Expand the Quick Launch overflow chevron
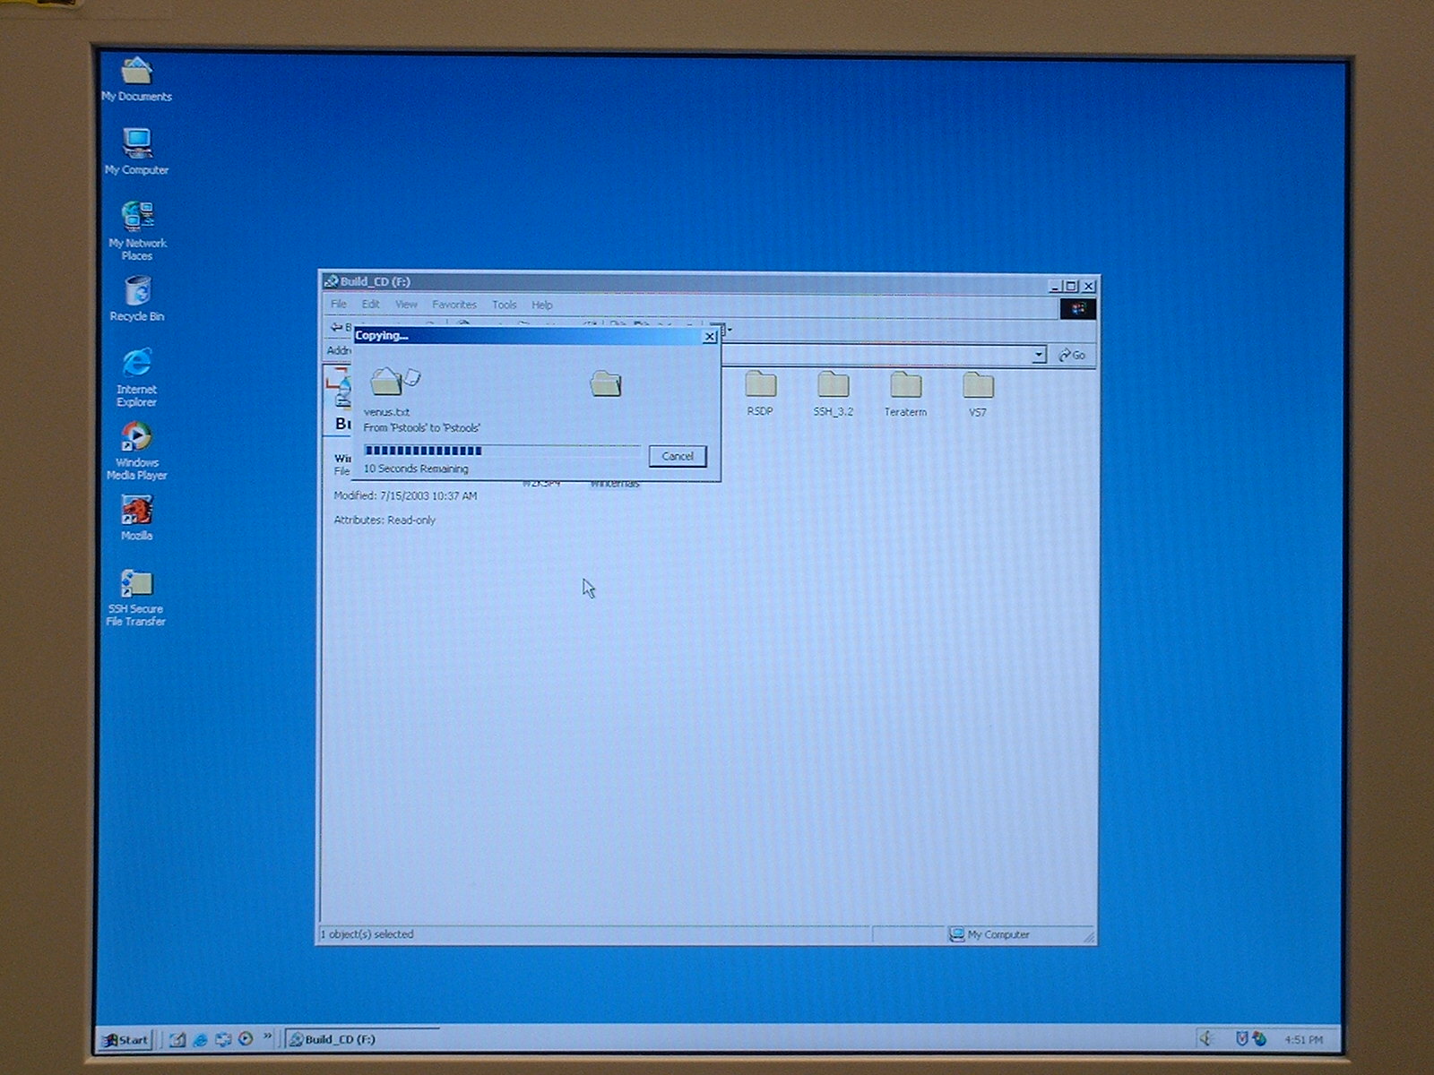 (x=267, y=1037)
